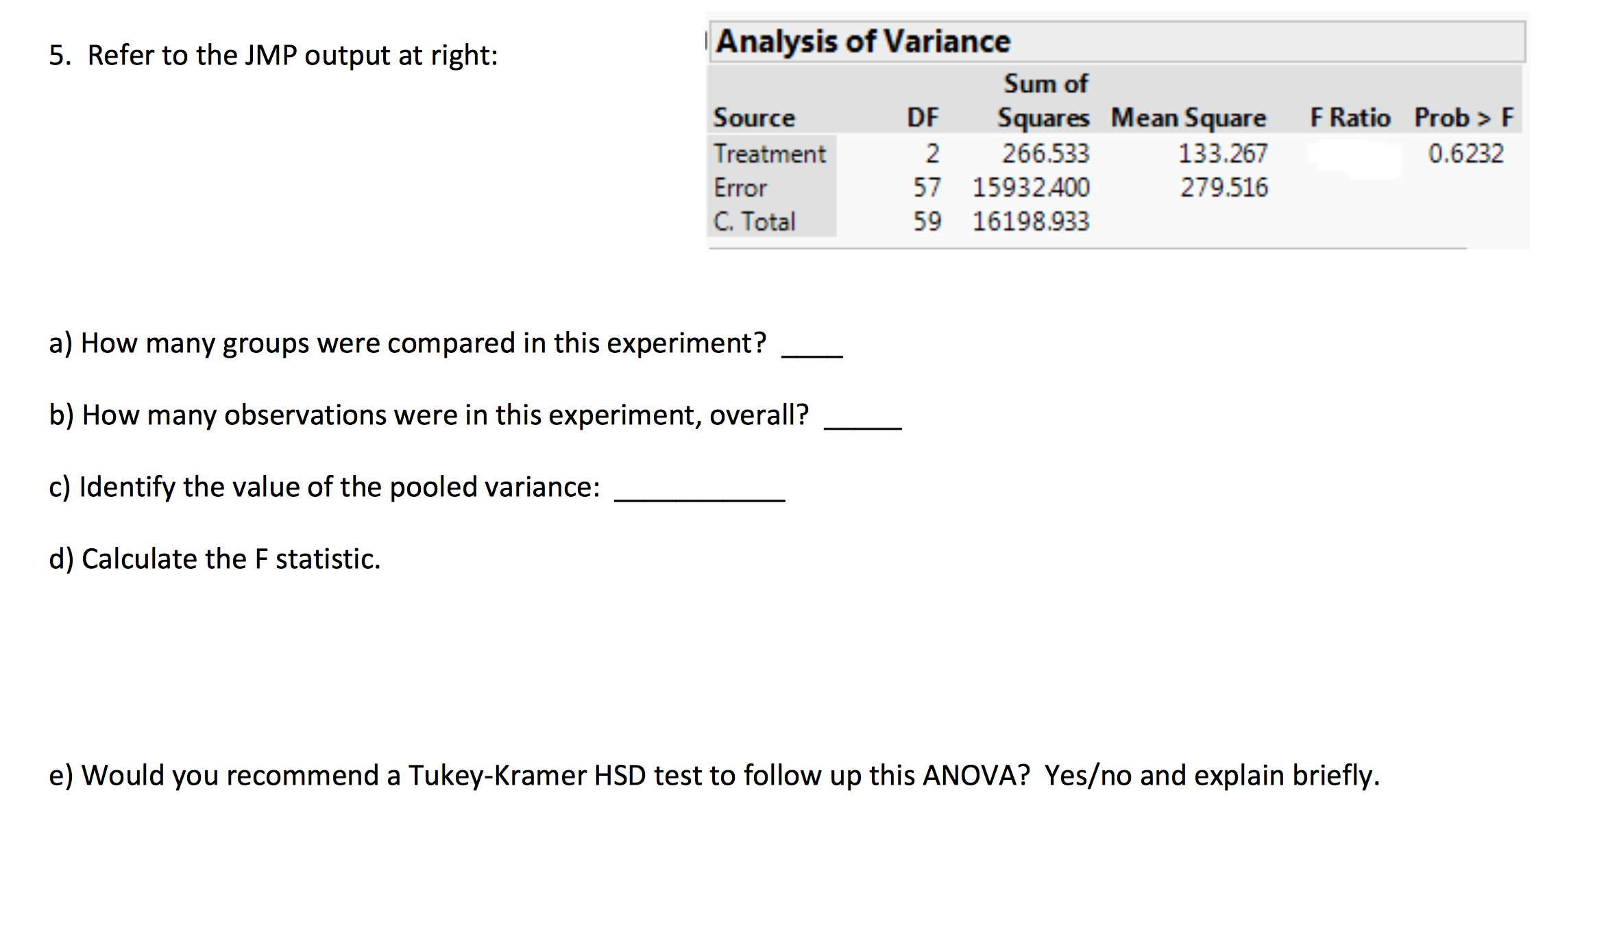The height and width of the screenshot is (932, 1619).
Task: Select the Treatment row label
Action: point(770,154)
